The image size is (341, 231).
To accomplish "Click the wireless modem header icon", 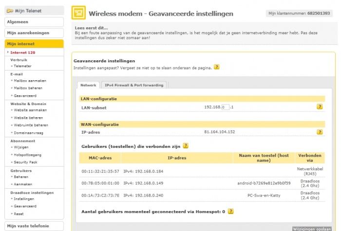I will click(78, 14).
